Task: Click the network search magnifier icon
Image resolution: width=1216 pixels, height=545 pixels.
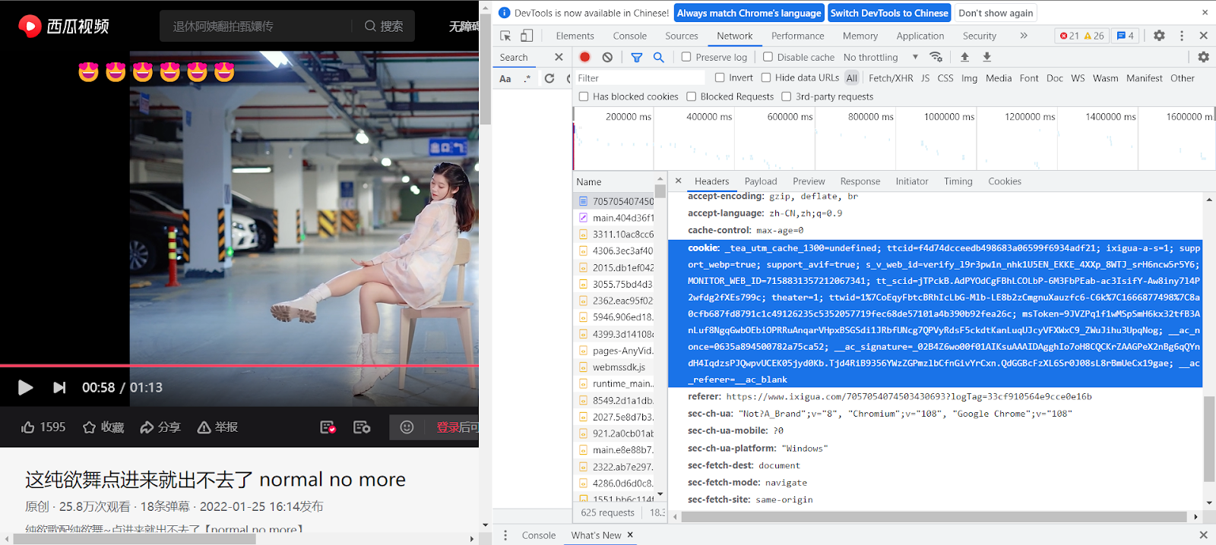Action: pos(659,57)
